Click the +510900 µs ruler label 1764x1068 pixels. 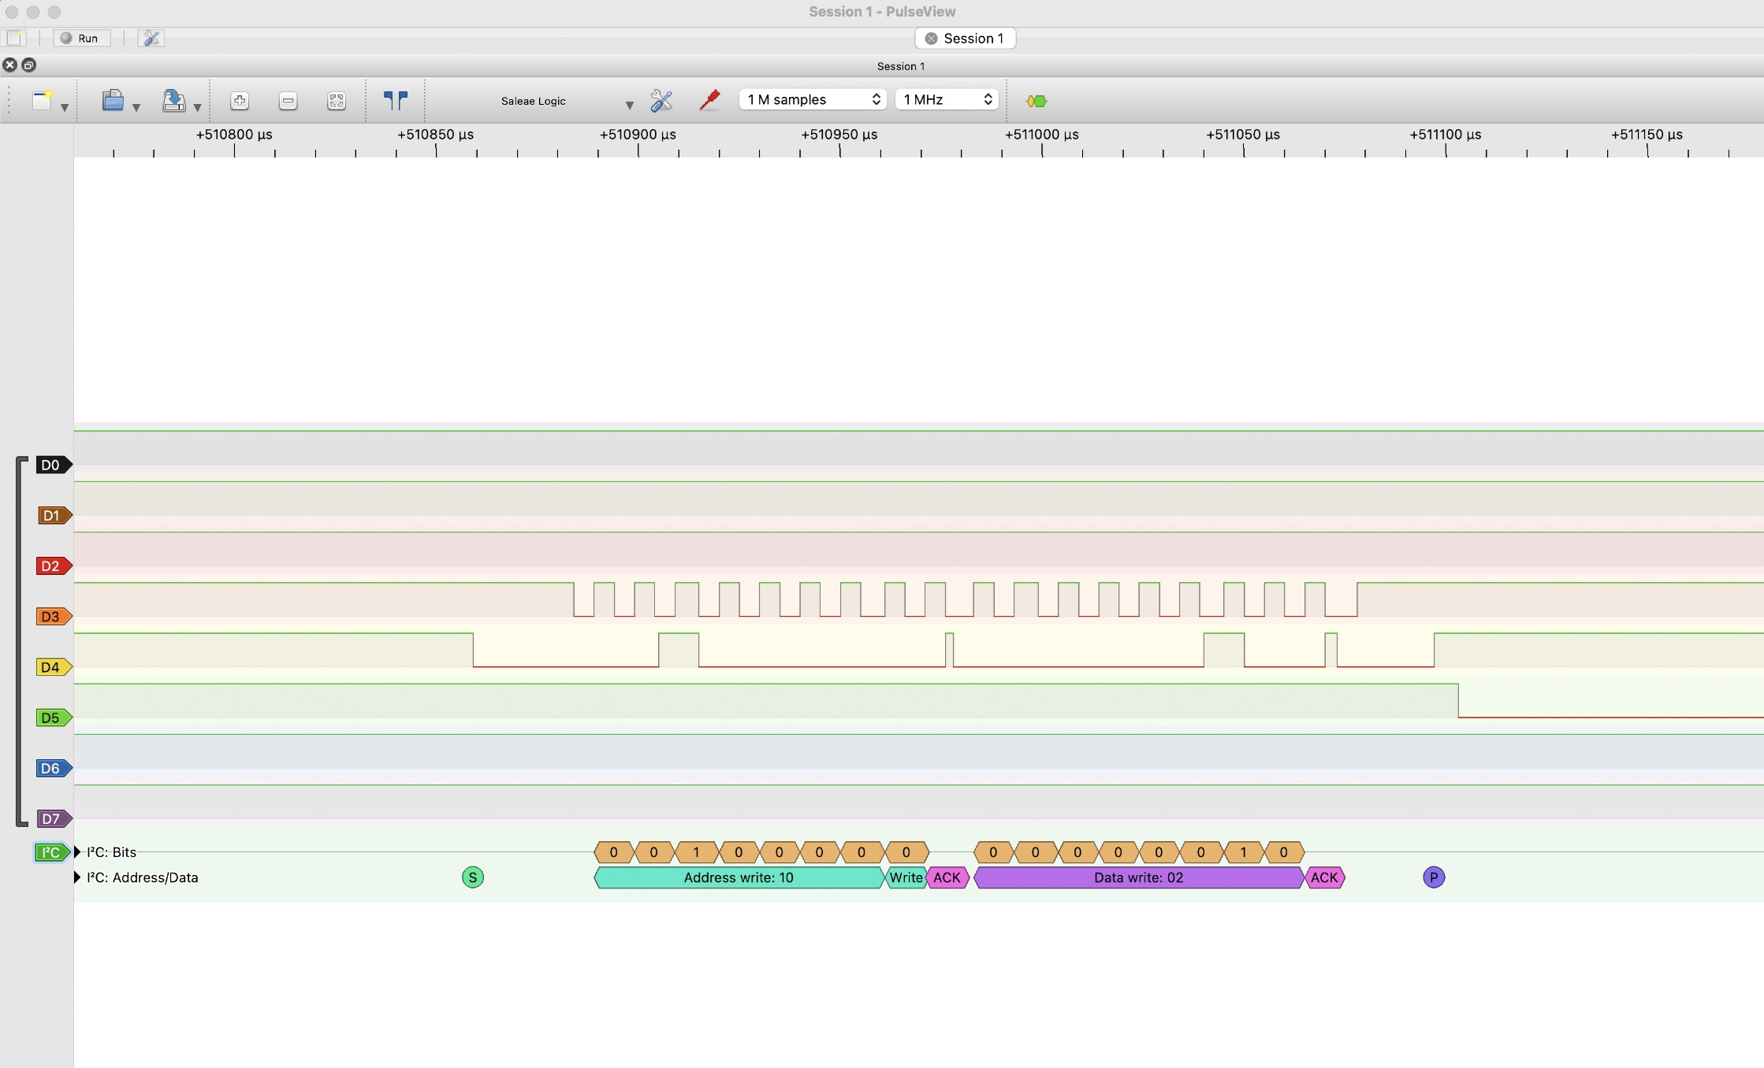[638, 134]
